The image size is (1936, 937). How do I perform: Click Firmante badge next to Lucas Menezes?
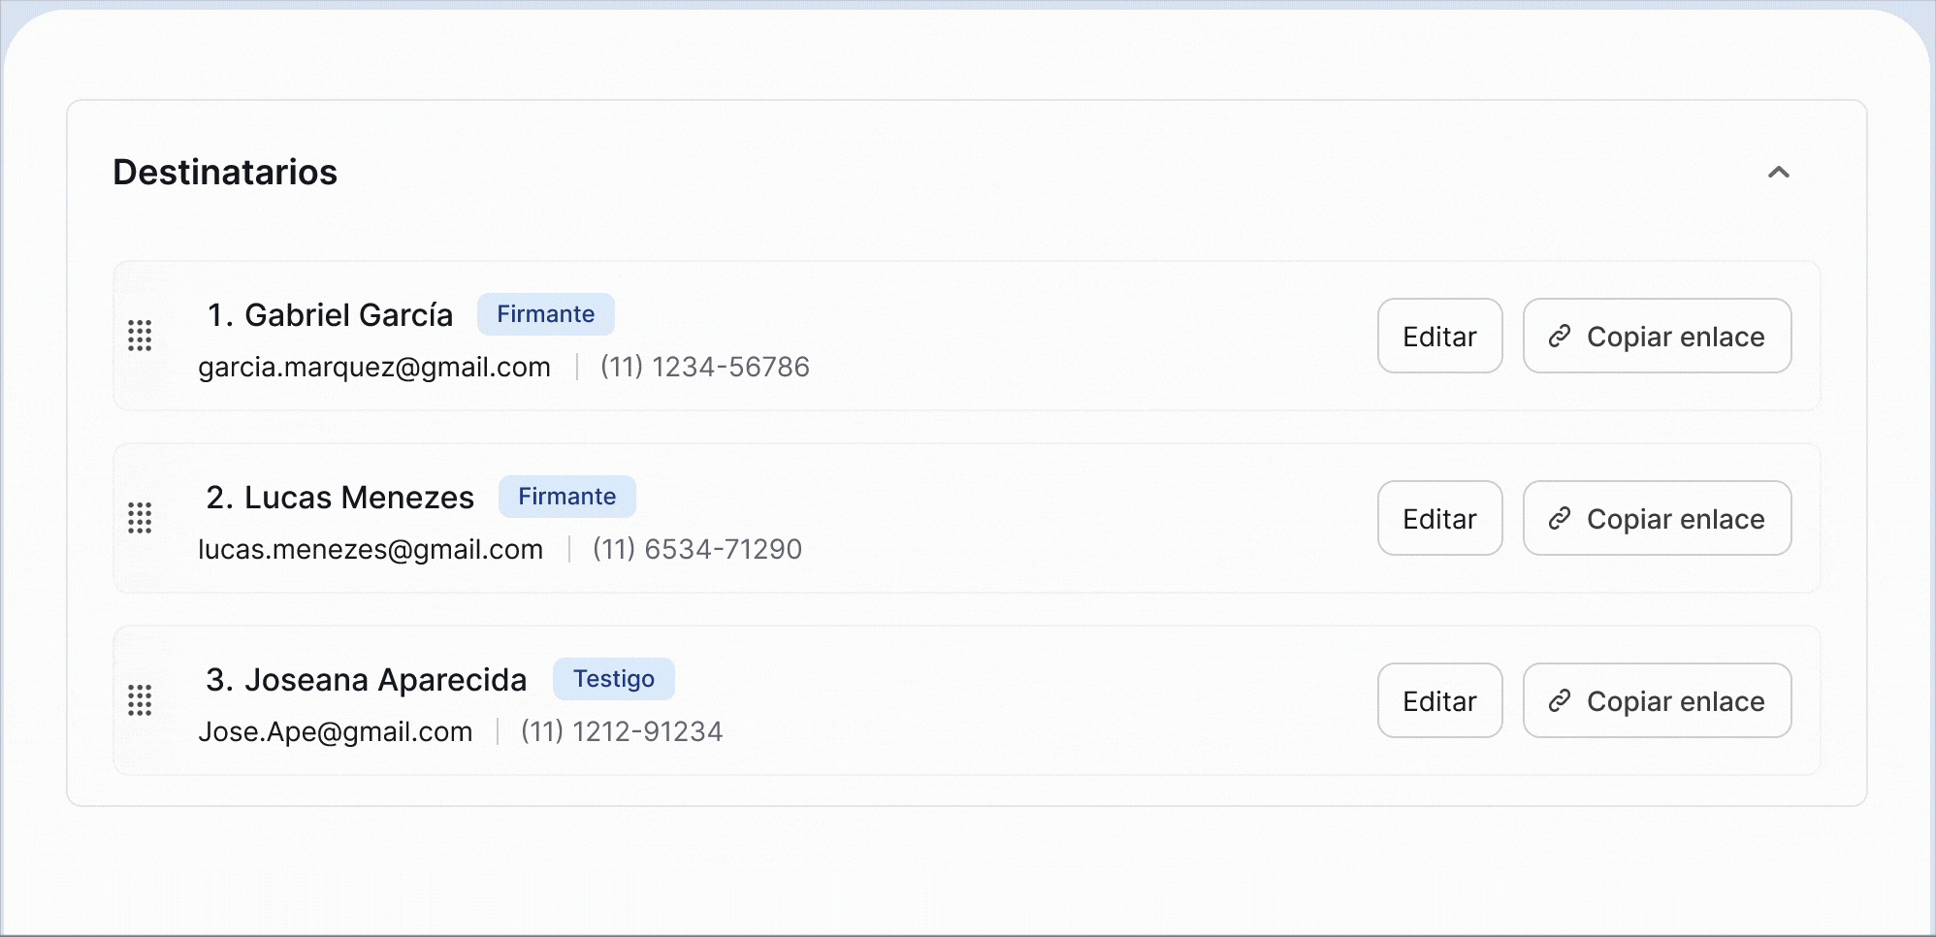[566, 497]
